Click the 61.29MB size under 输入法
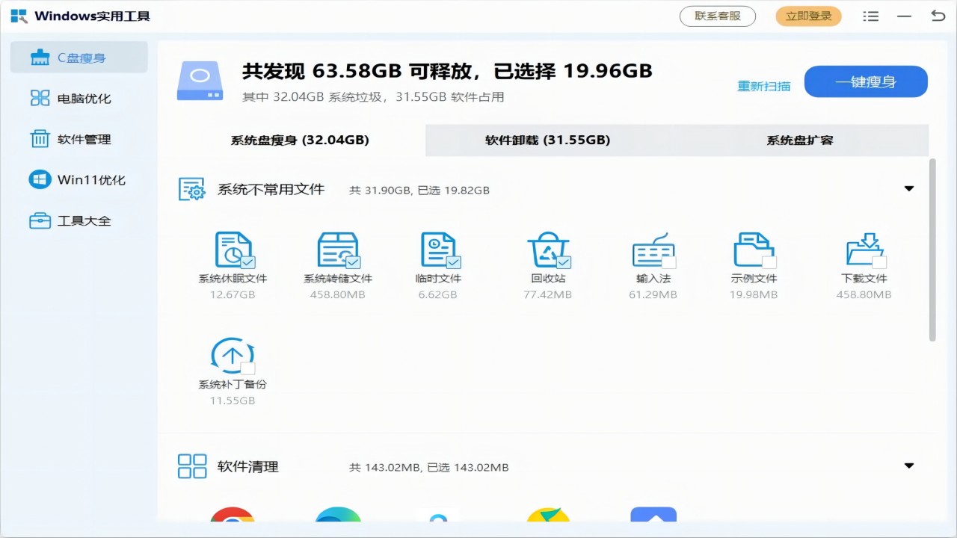Screen dimensions: 957x538 (653, 294)
